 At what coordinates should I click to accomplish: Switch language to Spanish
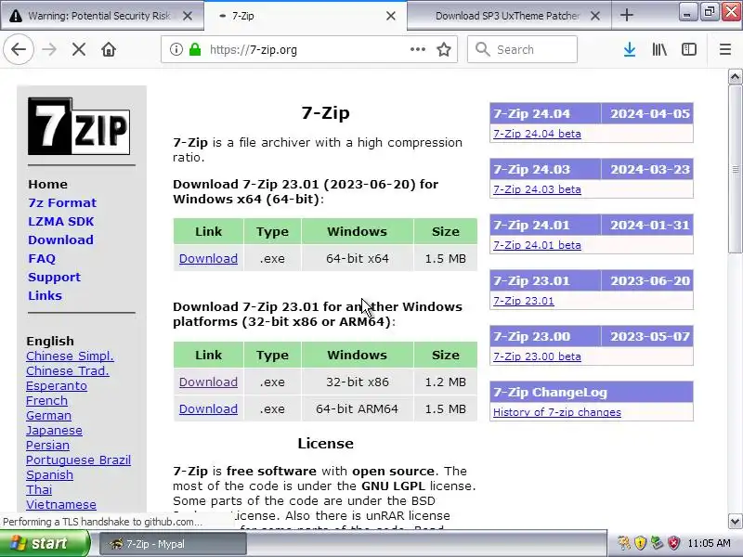[50, 474]
